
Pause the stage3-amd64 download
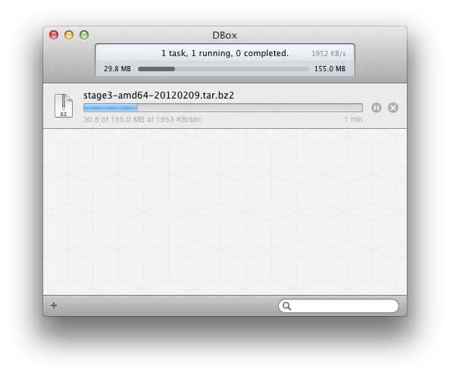377,108
